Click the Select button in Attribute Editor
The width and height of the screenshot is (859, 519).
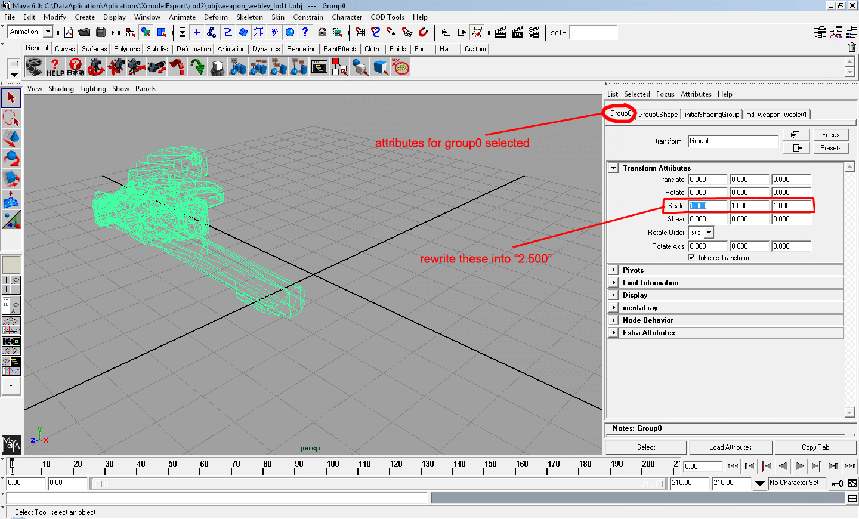tap(646, 447)
